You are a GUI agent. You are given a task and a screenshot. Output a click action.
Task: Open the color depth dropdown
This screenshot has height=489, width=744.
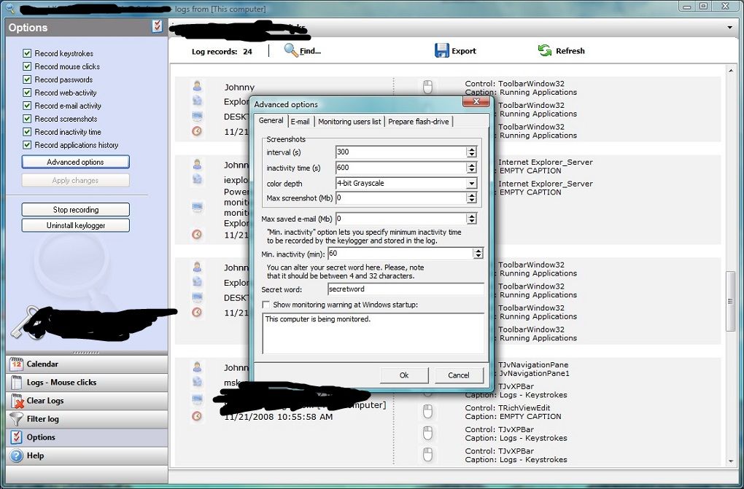coord(471,184)
